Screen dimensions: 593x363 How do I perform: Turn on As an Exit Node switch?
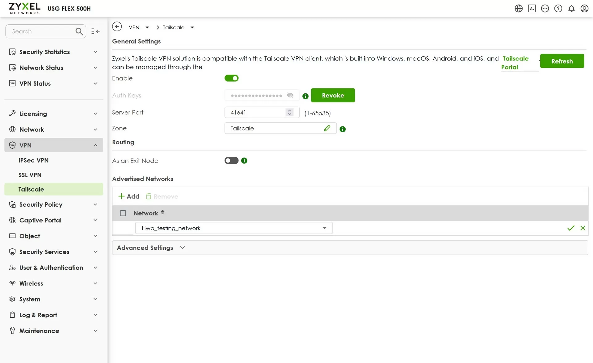(231, 160)
